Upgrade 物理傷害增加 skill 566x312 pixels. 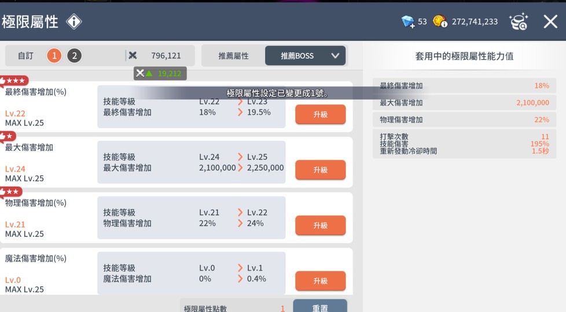[x=321, y=225]
